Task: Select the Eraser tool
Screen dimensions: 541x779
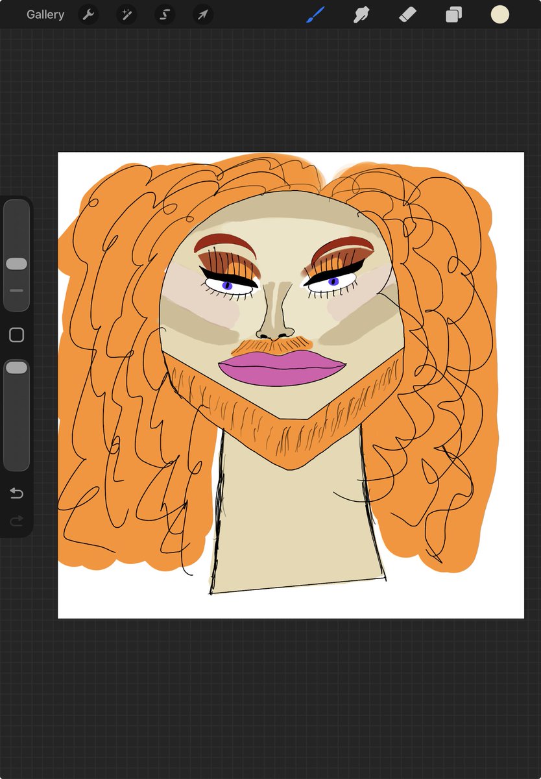Action: click(x=407, y=14)
